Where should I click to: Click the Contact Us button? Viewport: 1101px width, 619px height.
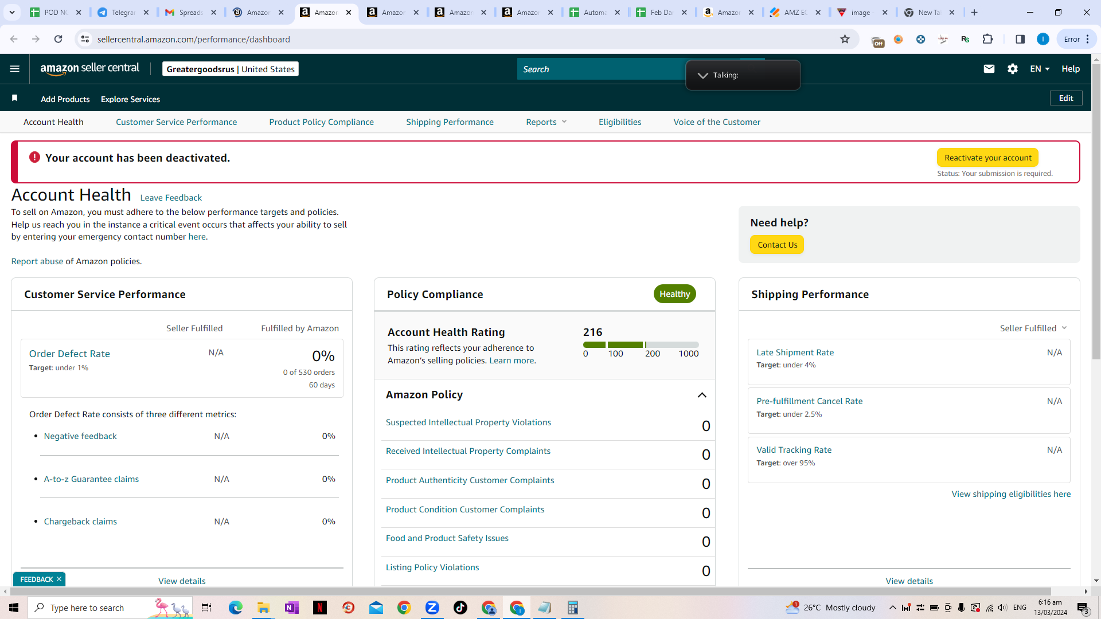(777, 245)
